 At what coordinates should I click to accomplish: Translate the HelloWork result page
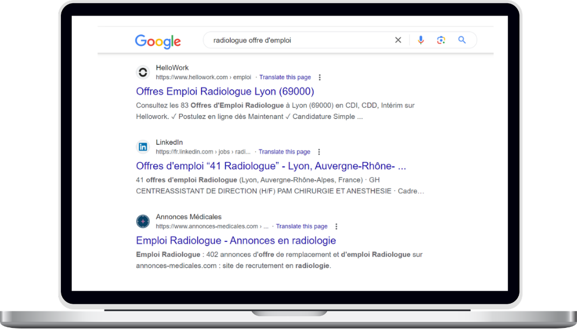(x=284, y=78)
